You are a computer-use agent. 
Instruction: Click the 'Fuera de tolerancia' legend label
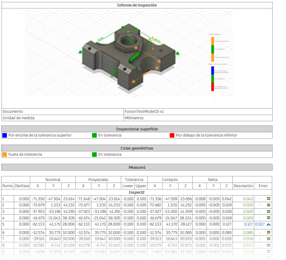point(25,155)
